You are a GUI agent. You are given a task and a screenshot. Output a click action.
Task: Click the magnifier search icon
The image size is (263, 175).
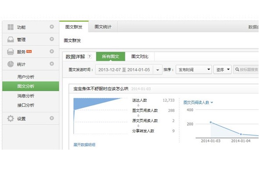(237, 69)
